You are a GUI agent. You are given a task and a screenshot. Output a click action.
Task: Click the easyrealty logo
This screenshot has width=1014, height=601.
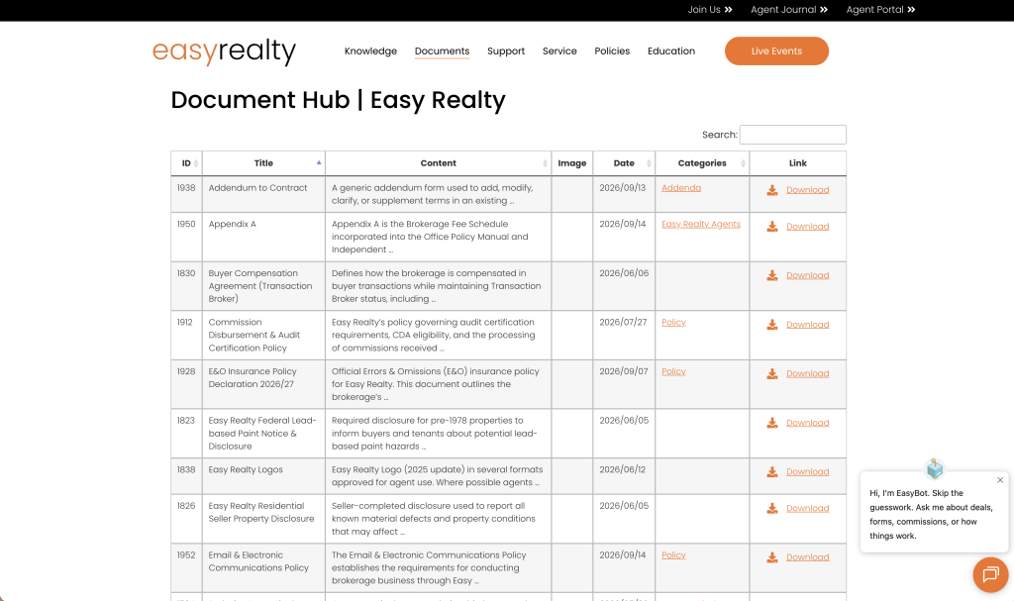click(x=224, y=51)
